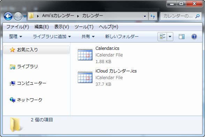This screenshot has height=137, width=205.
Task: Maximize the Explorer window
Action: click(x=181, y=3)
